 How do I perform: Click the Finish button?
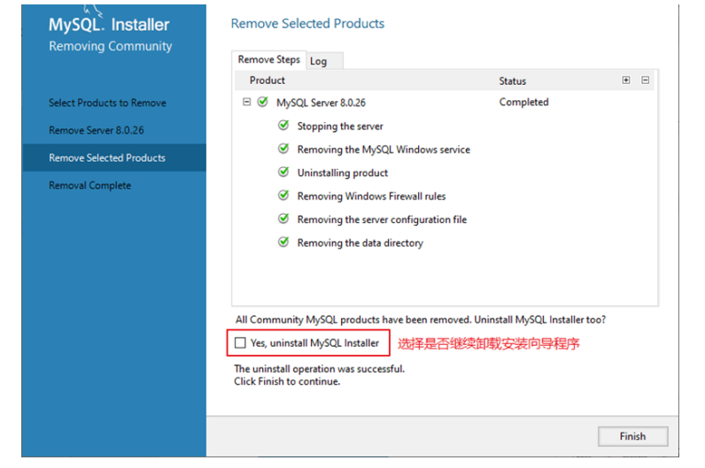click(x=632, y=436)
